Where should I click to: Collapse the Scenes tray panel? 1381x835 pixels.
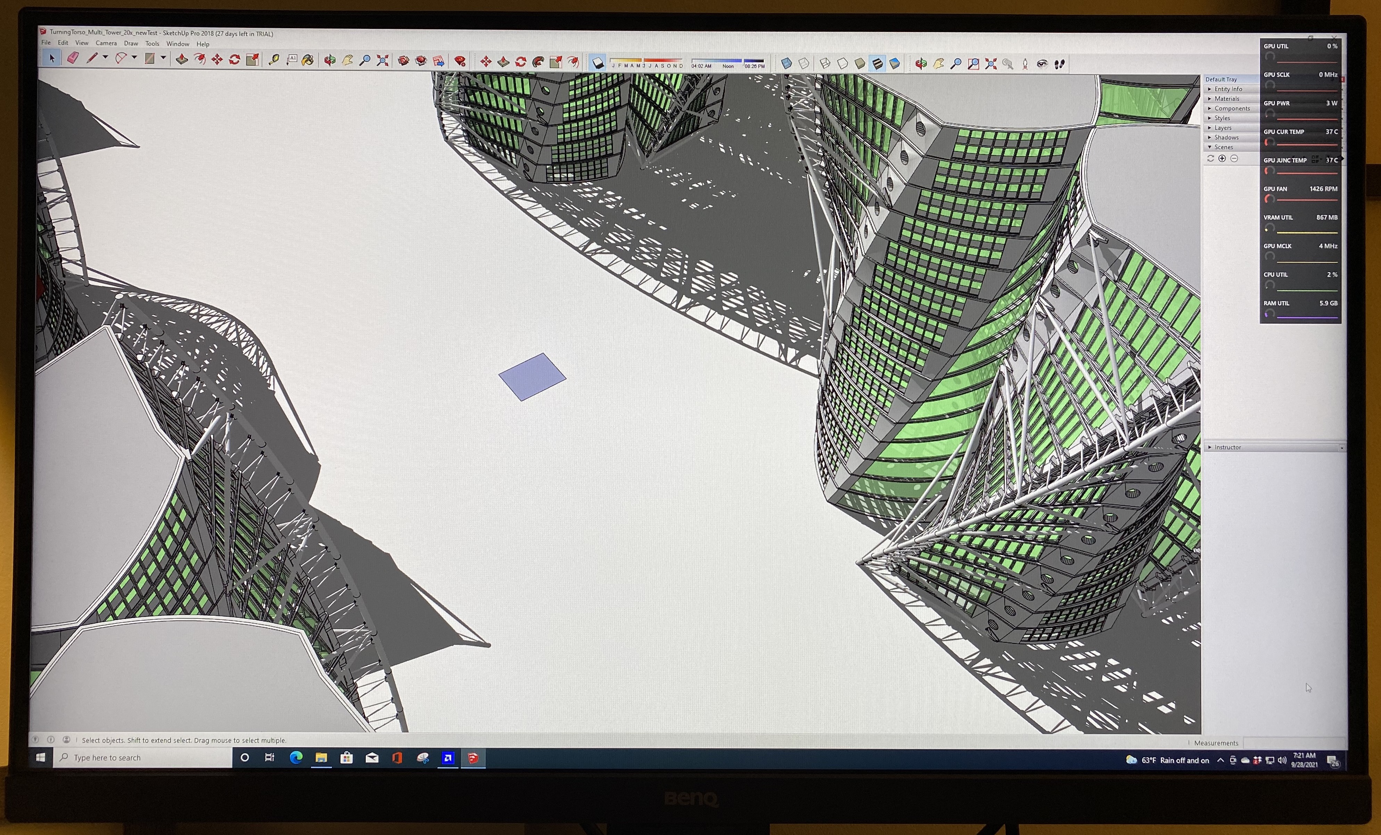point(1223,147)
